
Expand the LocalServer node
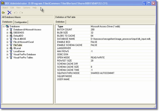(x=7, y=51)
